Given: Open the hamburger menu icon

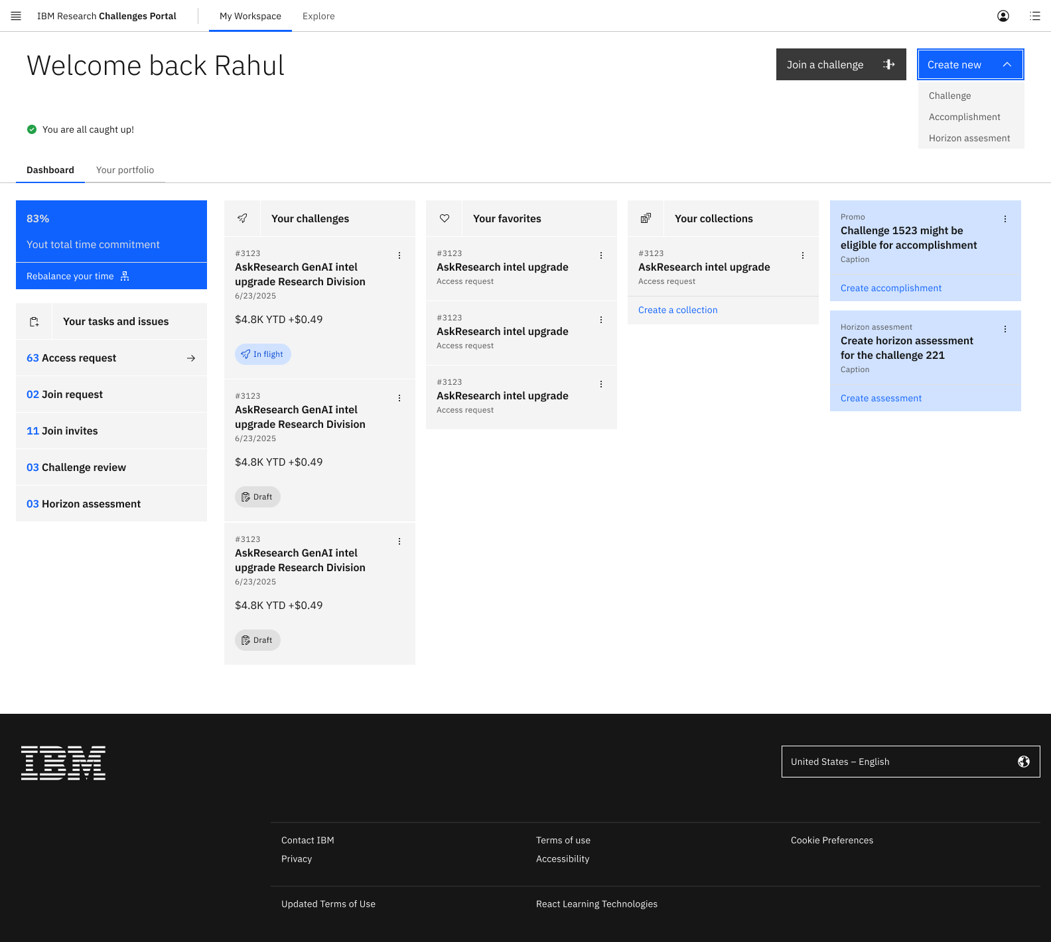Looking at the screenshot, I should coord(16,16).
